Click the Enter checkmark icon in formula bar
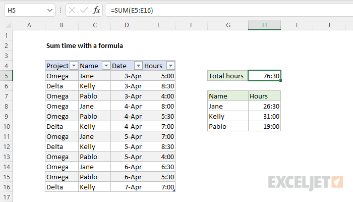Image resolution: width=353 pixels, height=202 pixels. click(x=84, y=10)
